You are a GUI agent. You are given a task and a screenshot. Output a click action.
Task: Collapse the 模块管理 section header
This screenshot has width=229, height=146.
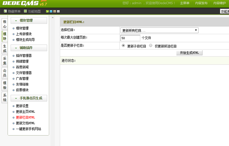29,21
